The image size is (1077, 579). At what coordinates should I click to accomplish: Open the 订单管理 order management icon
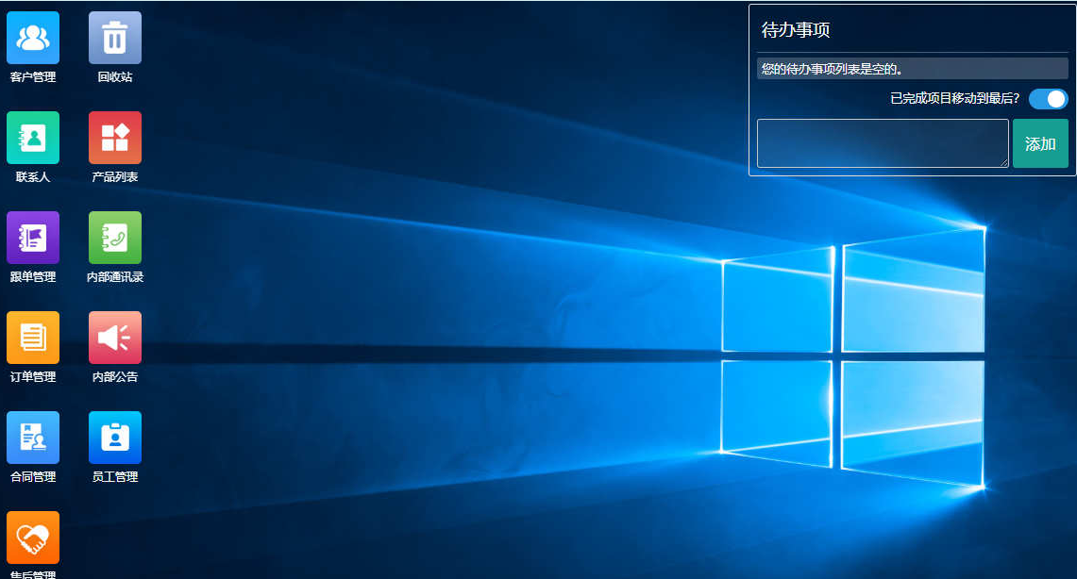click(x=33, y=338)
